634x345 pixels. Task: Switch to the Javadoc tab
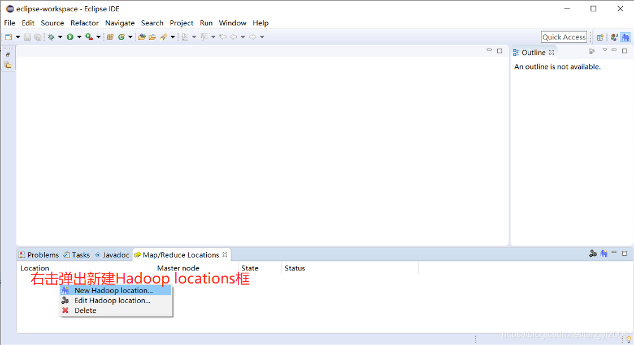(x=112, y=255)
